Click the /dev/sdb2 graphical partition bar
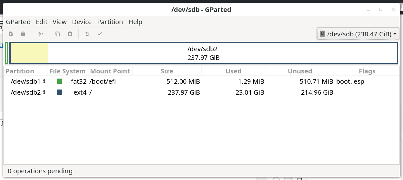Image resolution: width=403 pixels, height=180 pixels. coord(204,53)
